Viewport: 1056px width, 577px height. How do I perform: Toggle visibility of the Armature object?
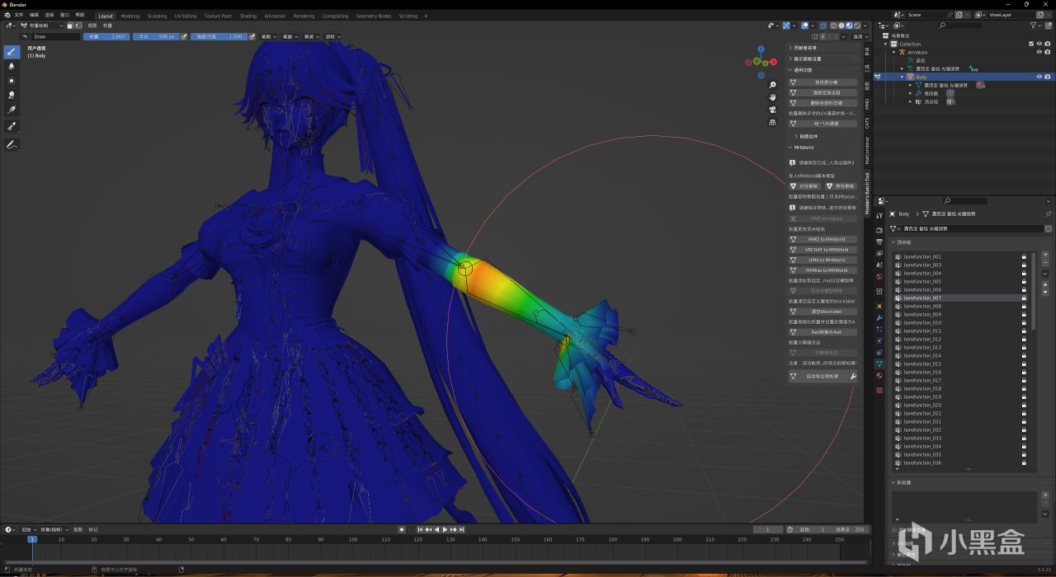[x=1039, y=52]
